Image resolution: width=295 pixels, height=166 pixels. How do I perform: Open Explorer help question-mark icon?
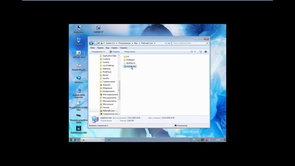[x=206, y=52]
